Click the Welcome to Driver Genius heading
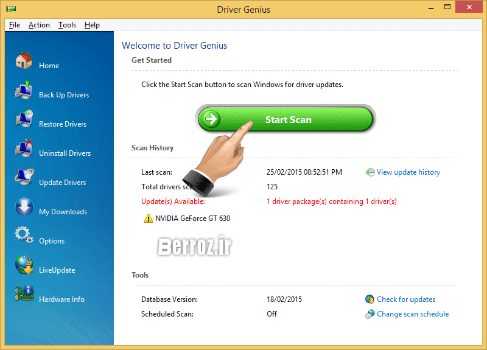Screen dimensions: 487x350 (175, 45)
